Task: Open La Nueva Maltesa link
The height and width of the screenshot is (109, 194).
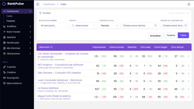Action: tap(48, 88)
